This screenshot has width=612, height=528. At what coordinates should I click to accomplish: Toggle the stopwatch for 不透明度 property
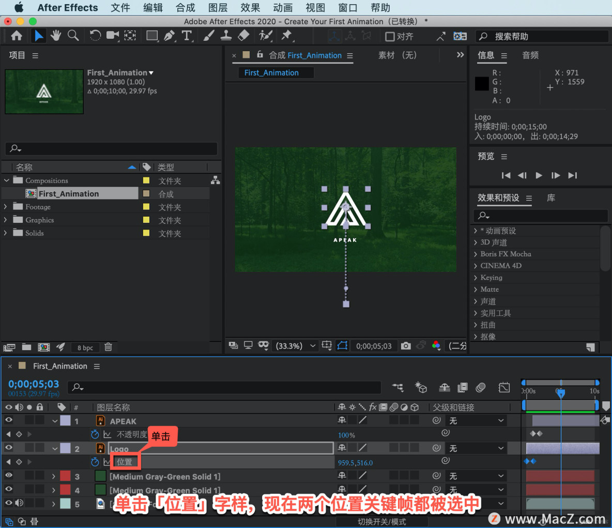click(95, 435)
